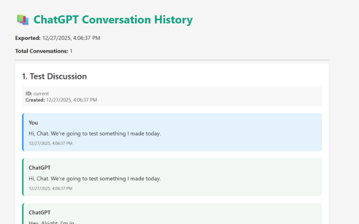The width and height of the screenshot is (359, 224).
Task: Click the ID value current
Action: tap(41, 94)
